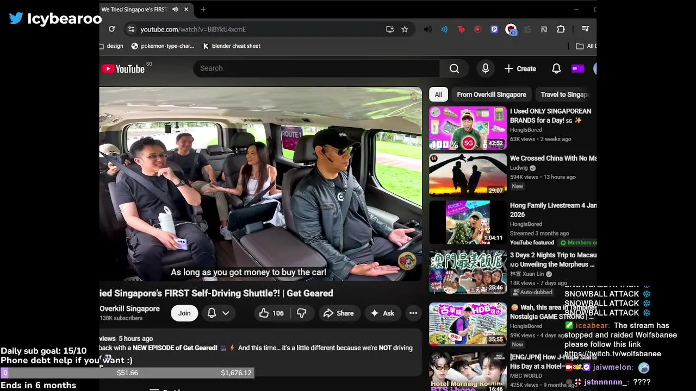Open the purple Twitch extension icon
The width and height of the screenshot is (696, 391).
(494, 29)
